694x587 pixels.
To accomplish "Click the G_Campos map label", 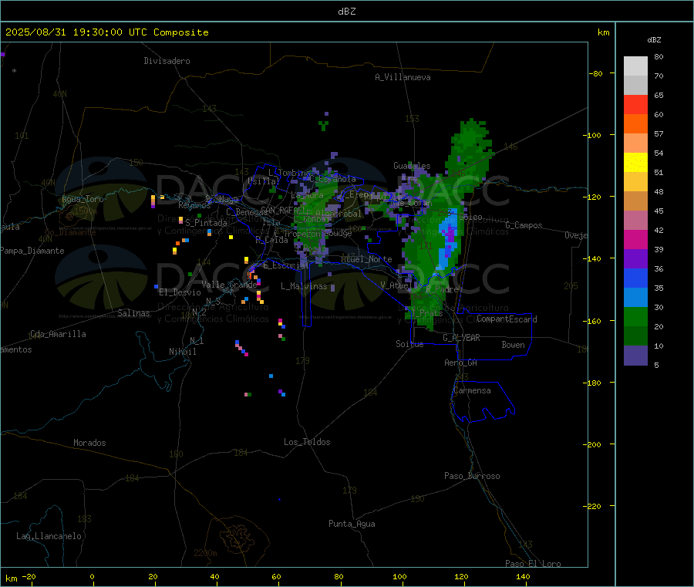I will click(x=524, y=225).
